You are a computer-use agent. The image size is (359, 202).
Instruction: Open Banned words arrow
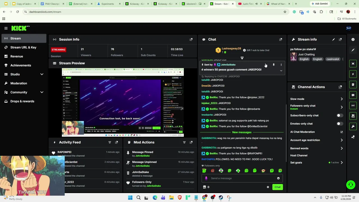(342, 148)
